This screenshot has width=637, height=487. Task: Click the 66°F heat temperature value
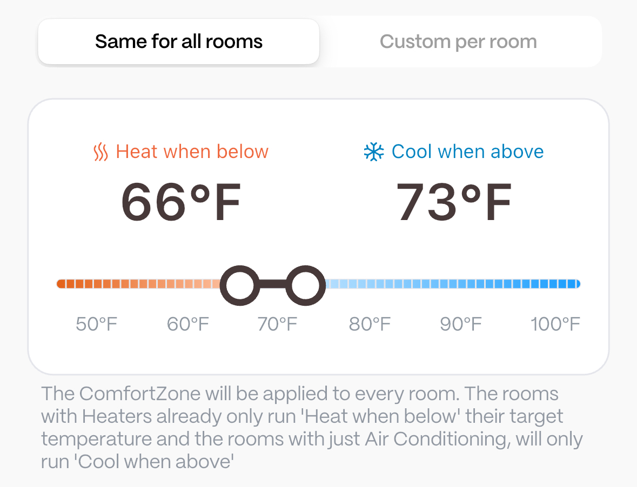(x=180, y=203)
